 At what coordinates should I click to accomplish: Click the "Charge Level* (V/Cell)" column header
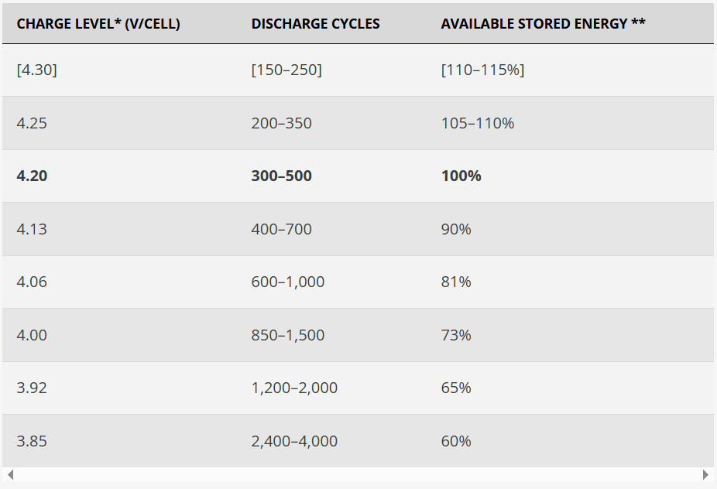click(98, 24)
